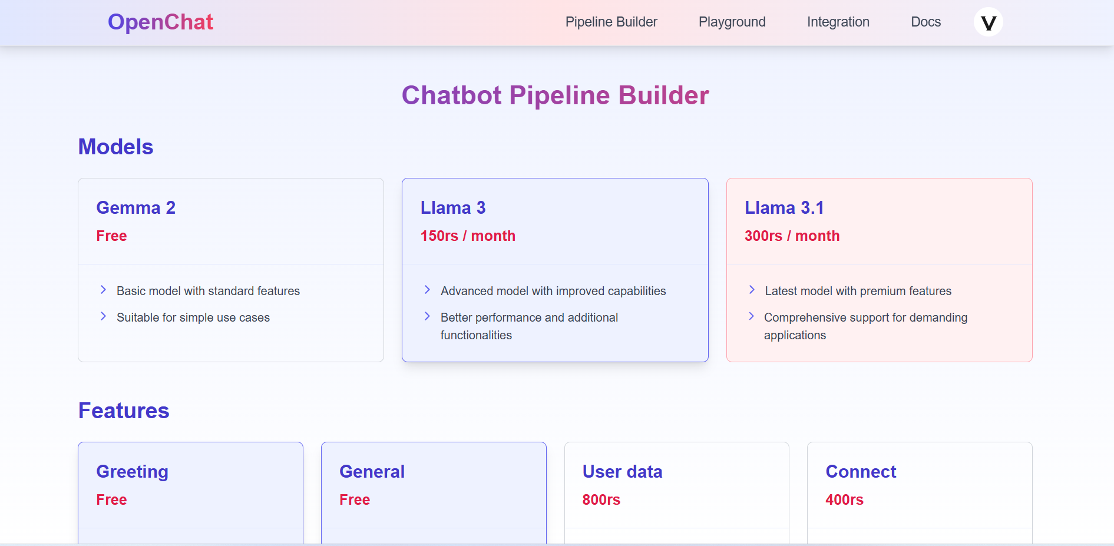Select the Gemma 2 model card
Image resolution: width=1114 pixels, height=546 pixels.
(231, 270)
